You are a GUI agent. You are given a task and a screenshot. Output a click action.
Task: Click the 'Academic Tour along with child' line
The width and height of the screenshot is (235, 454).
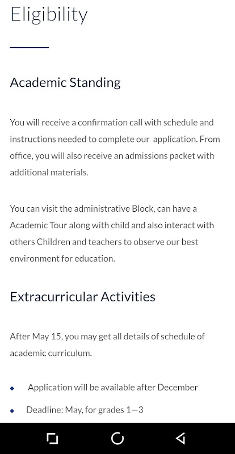(112, 225)
